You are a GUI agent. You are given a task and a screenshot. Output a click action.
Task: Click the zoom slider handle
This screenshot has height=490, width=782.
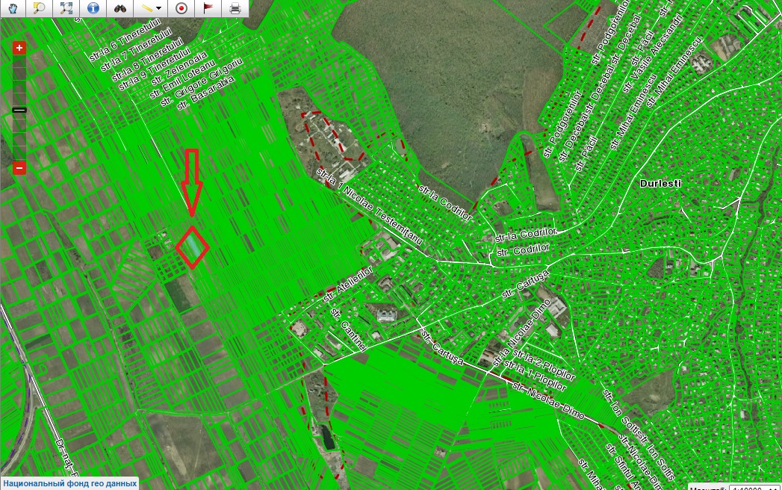19,110
